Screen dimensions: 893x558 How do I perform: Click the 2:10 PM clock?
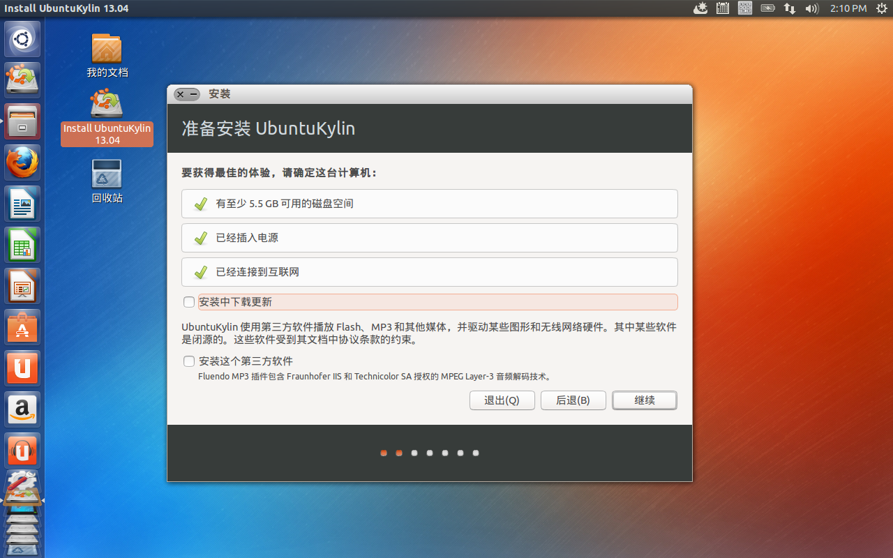[x=848, y=8]
